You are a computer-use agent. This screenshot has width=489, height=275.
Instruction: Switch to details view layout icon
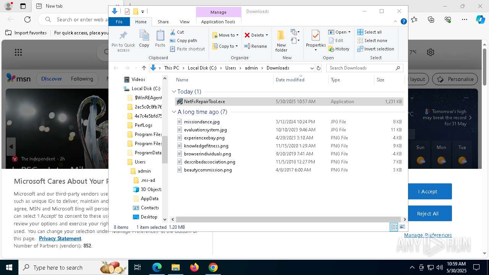click(x=394, y=227)
